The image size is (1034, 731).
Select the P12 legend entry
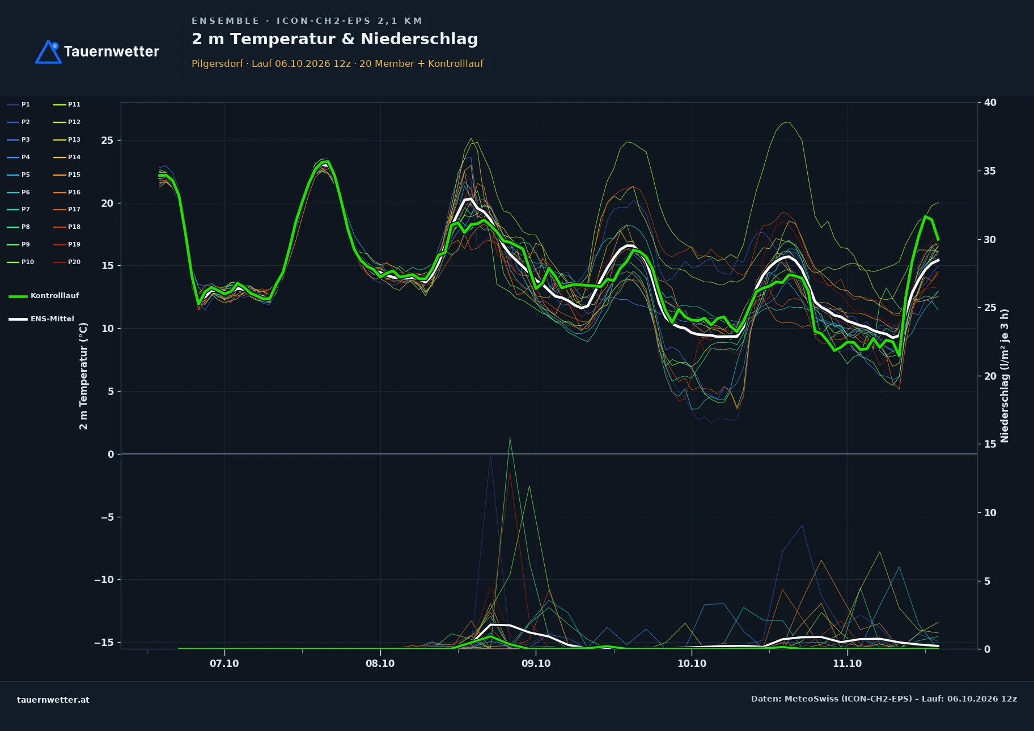click(x=67, y=122)
